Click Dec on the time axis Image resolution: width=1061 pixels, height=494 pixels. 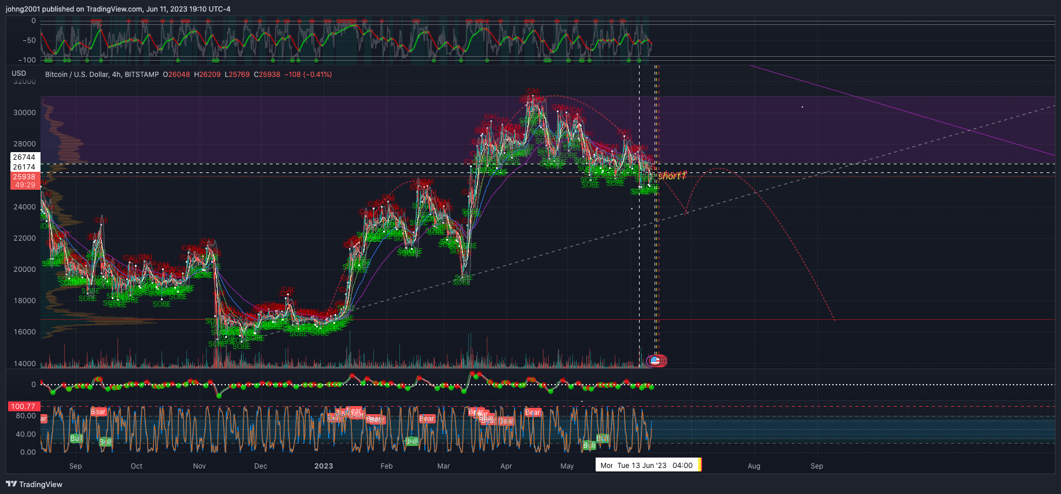pyautogui.click(x=260, y=466)
